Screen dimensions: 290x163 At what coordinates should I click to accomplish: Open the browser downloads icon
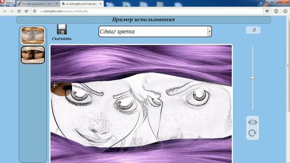click(285, 11)
